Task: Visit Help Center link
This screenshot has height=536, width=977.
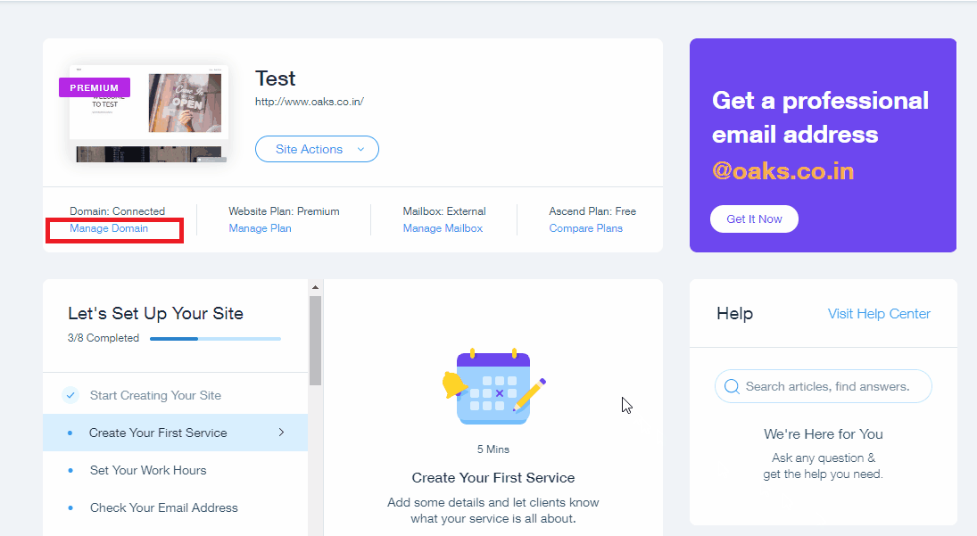Action: coord(879,314)
